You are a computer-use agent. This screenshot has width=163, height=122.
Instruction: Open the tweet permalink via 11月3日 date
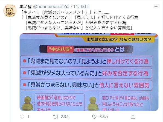[81, 7]
